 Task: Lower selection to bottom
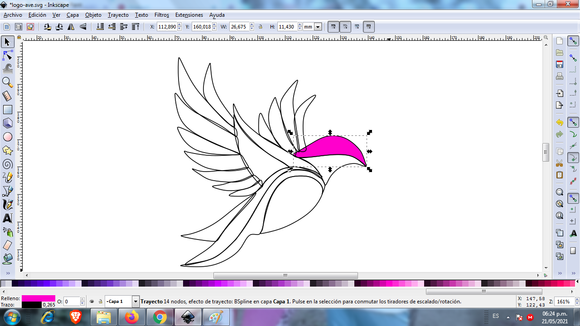(x=101, y=27)
